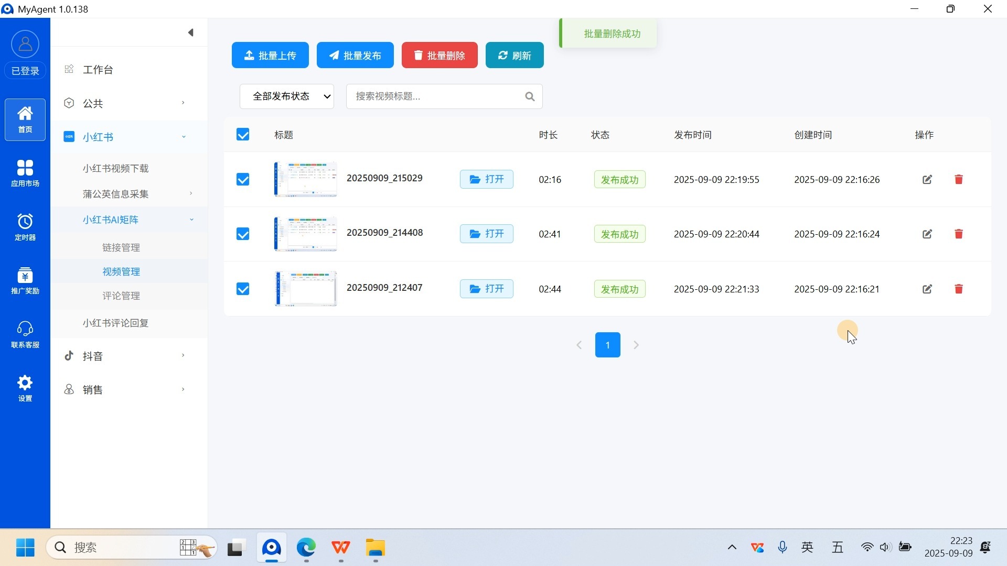Click 批量发布 button
Image resolution: width=1007 pixels, height=566 pixels.
(355, 55)
